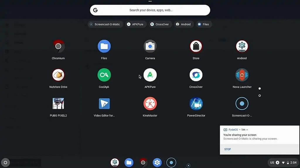This screenshot has height=168, width=300.
Task: Launch Nova Launcher
Action: pyautogui.click(x=242, y=75)
